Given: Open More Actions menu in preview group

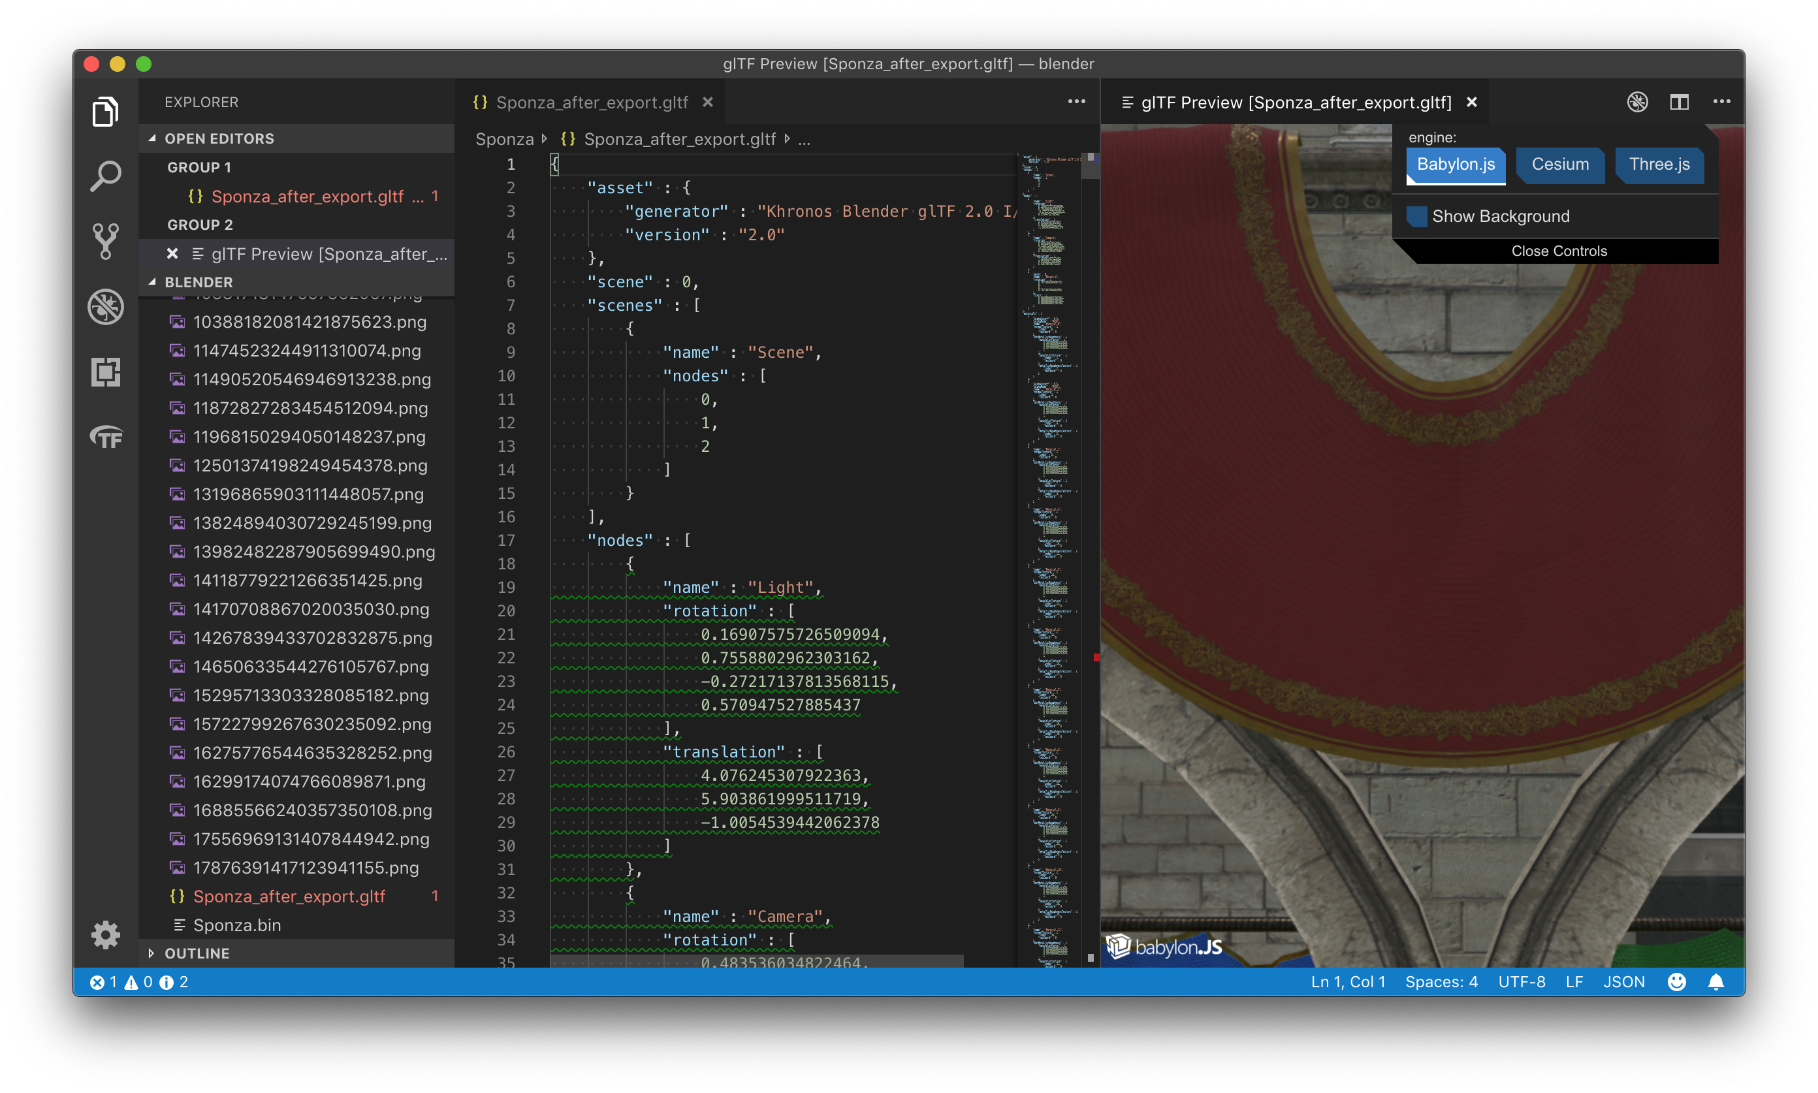Looking at the screenshot, I should point(1721,103).
